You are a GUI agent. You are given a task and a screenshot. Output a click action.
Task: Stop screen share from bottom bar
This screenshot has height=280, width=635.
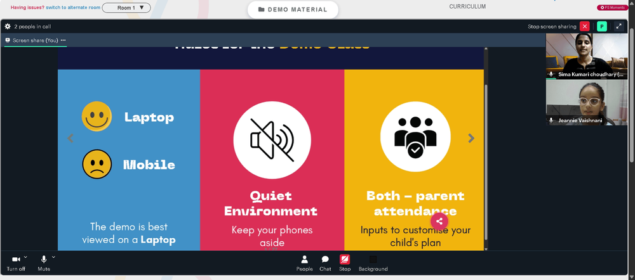pyautogui.click(x=345, y=263)
